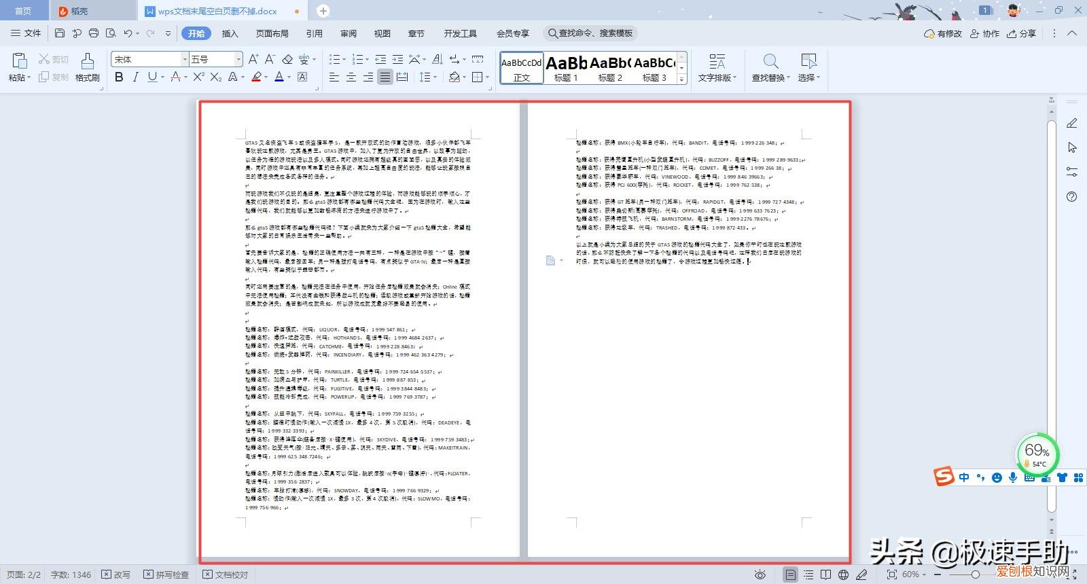Image resolution: width=1087 pixels, height=584 pixels.
Task: Switch to the 开发工具 tab
Action: 460,33
